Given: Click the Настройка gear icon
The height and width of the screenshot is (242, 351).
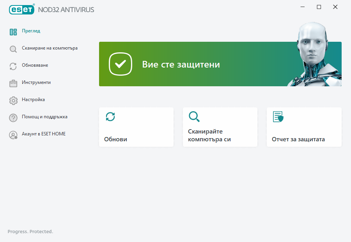Looking at the screenshot, I should click(x=13, y=100).
